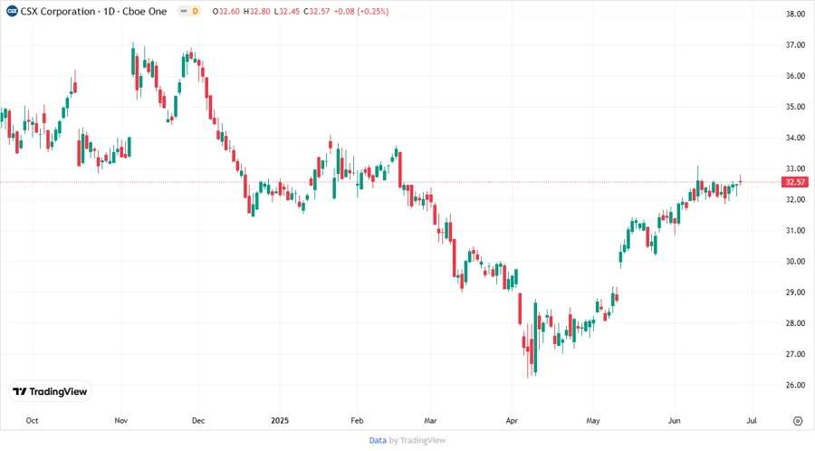Click the Nov label on time axis
The image size is (815, 451).
point(121,420)
